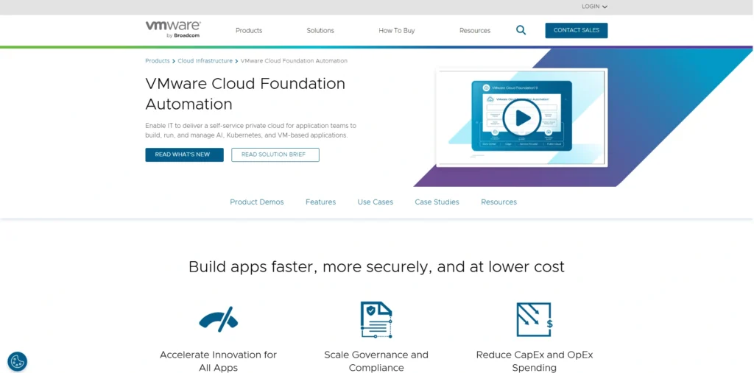The image size is (754, 373).
Task: Open the Resources menu in header
Action: 475,30
